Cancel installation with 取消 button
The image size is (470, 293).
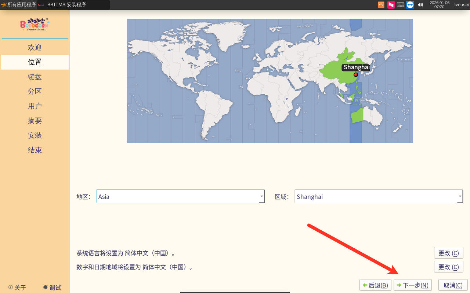tap(453, 285)
